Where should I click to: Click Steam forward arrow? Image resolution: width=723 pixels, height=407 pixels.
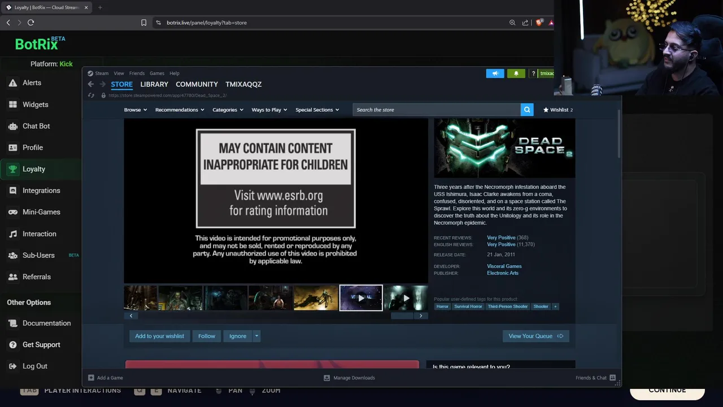click(x=102, y=84)
